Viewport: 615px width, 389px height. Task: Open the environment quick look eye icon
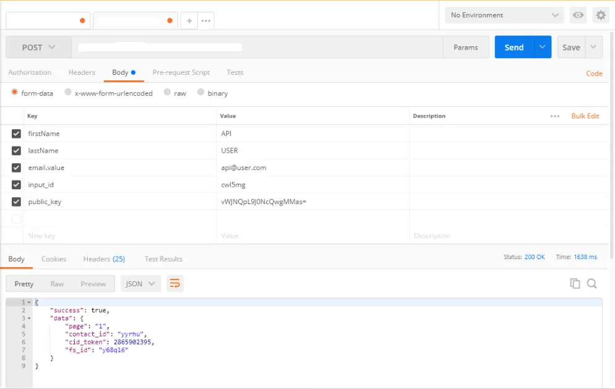click(578, 15)
